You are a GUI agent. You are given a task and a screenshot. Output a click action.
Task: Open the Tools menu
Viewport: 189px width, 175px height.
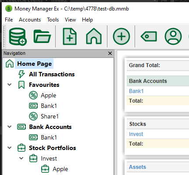53,20
